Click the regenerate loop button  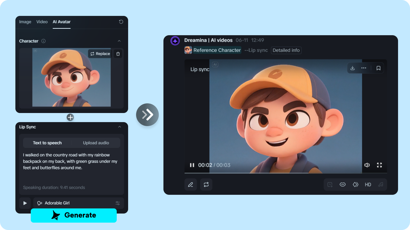coord(206,185)
